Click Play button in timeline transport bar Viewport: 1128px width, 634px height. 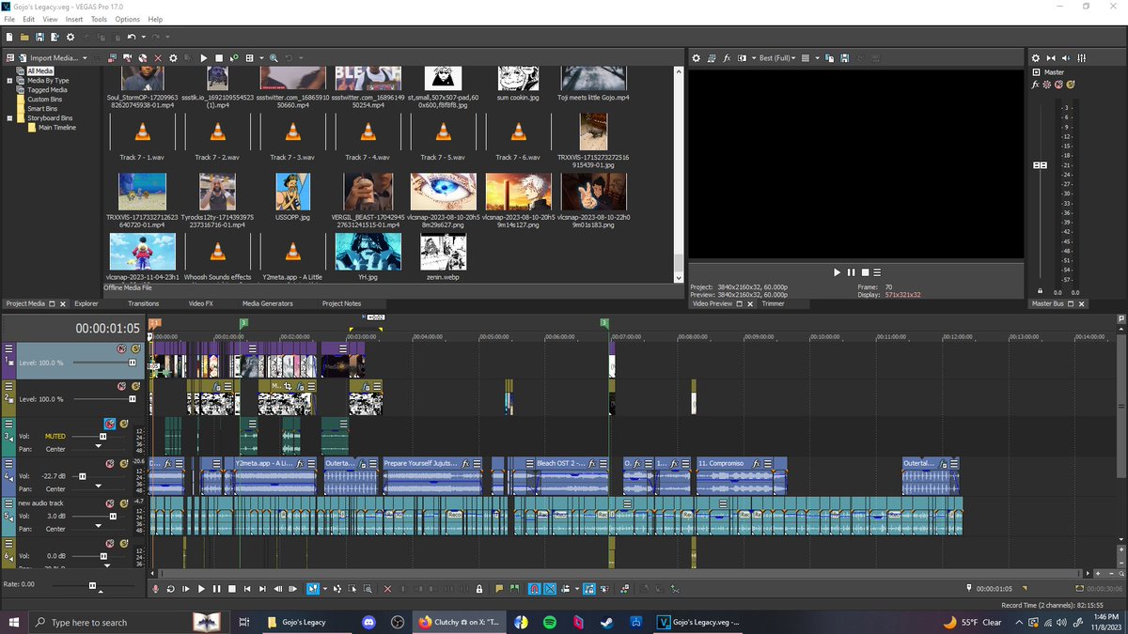coord(201,589)
